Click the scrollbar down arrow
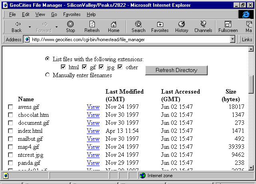256x184 pixels. [x=251, y=168]
